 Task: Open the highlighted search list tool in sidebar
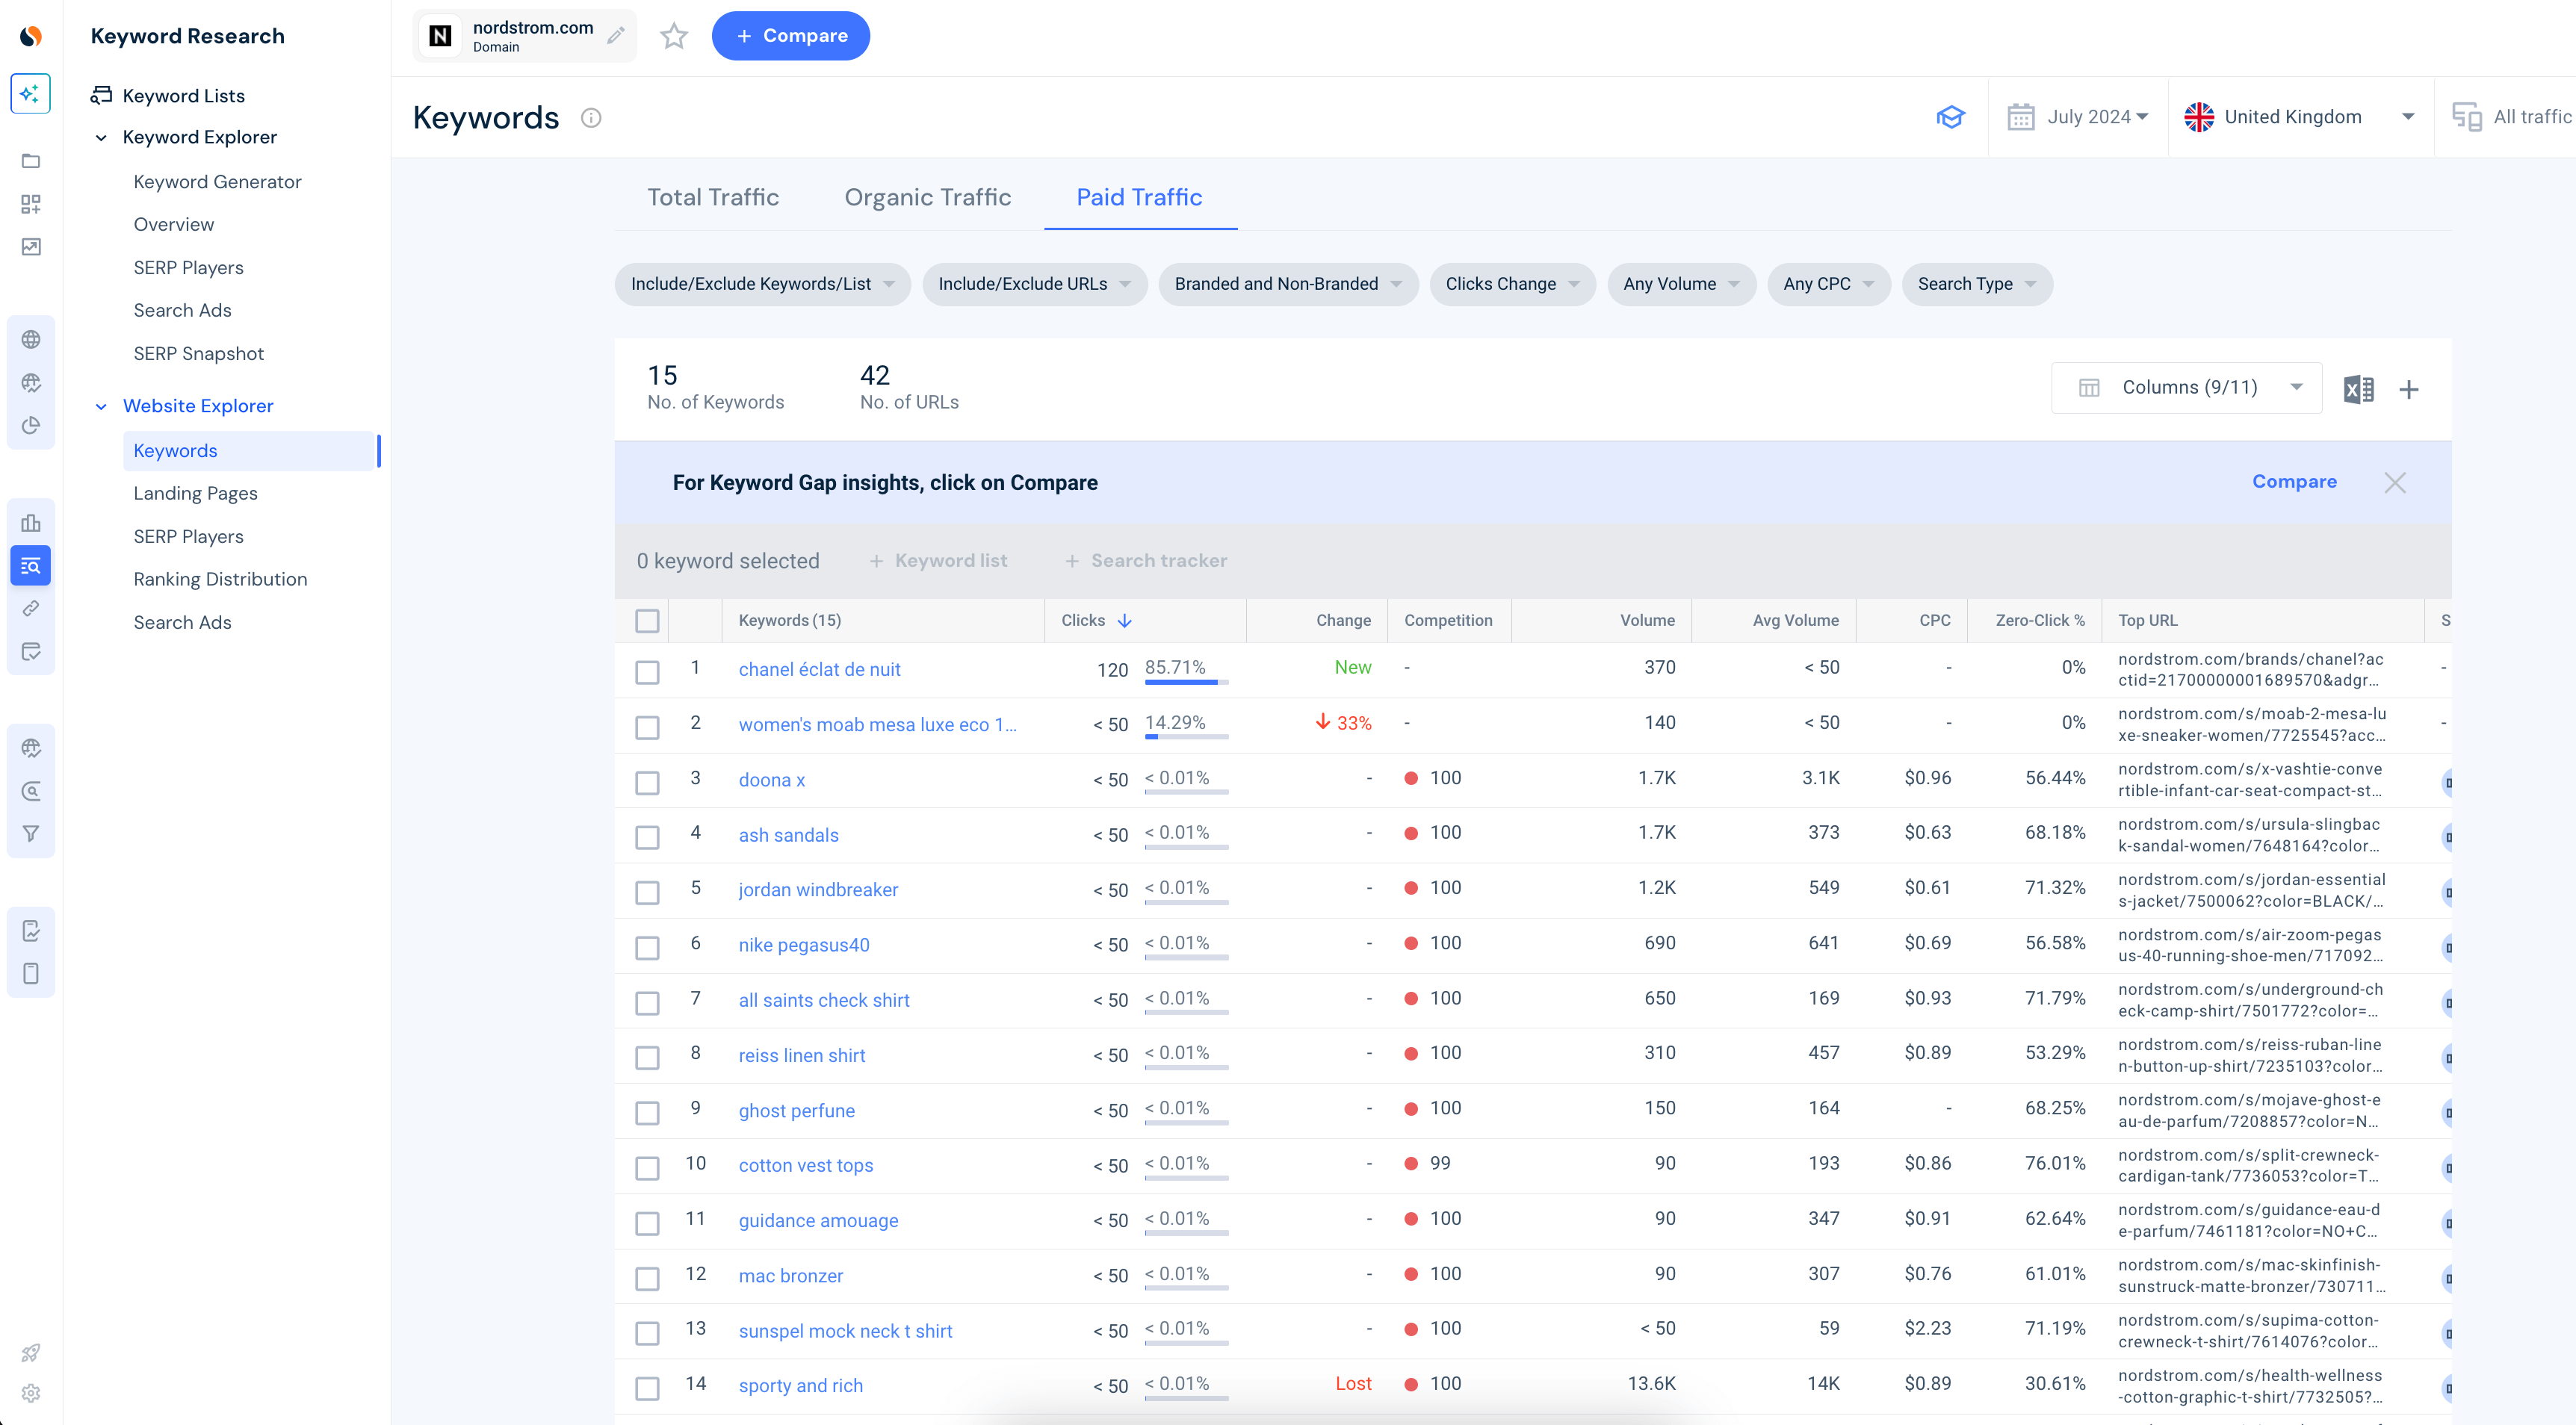tap(30, 565)
